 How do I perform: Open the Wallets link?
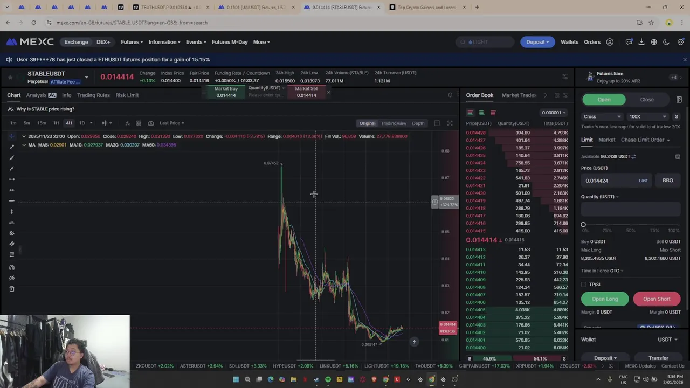[569, 42]
